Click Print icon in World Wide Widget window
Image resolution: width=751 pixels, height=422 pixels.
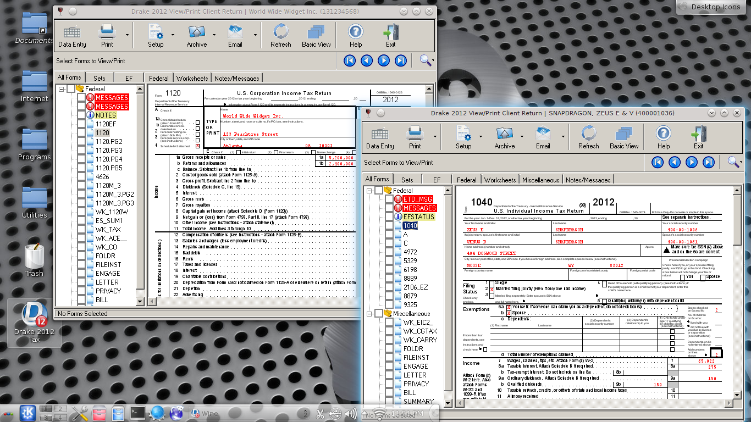point(107,36)
